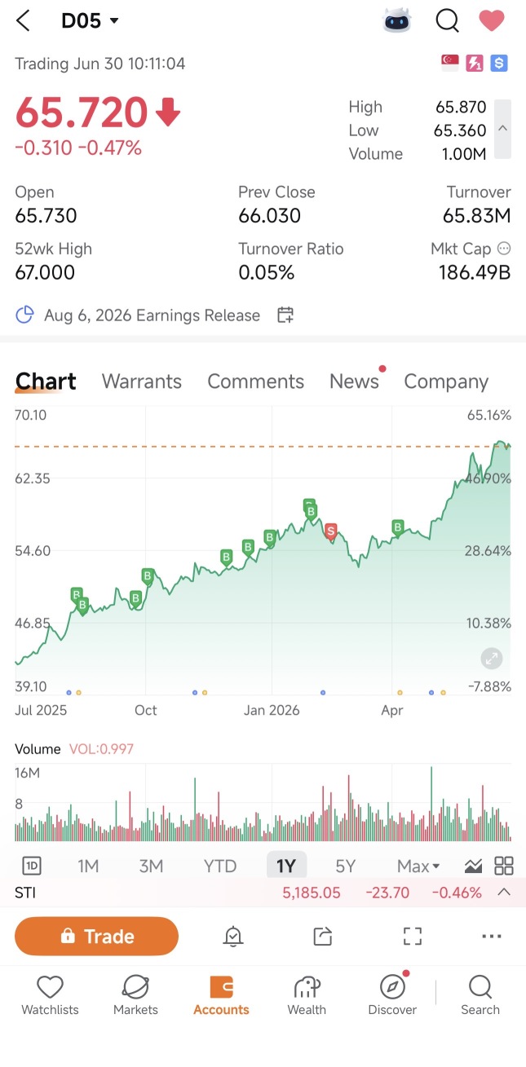Select the 1D time range
The width and height of the screenshot is (526, 1067).
point(32,866)
